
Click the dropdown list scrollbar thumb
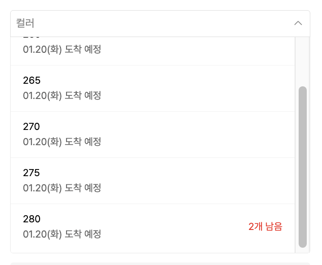coord(303,167)
